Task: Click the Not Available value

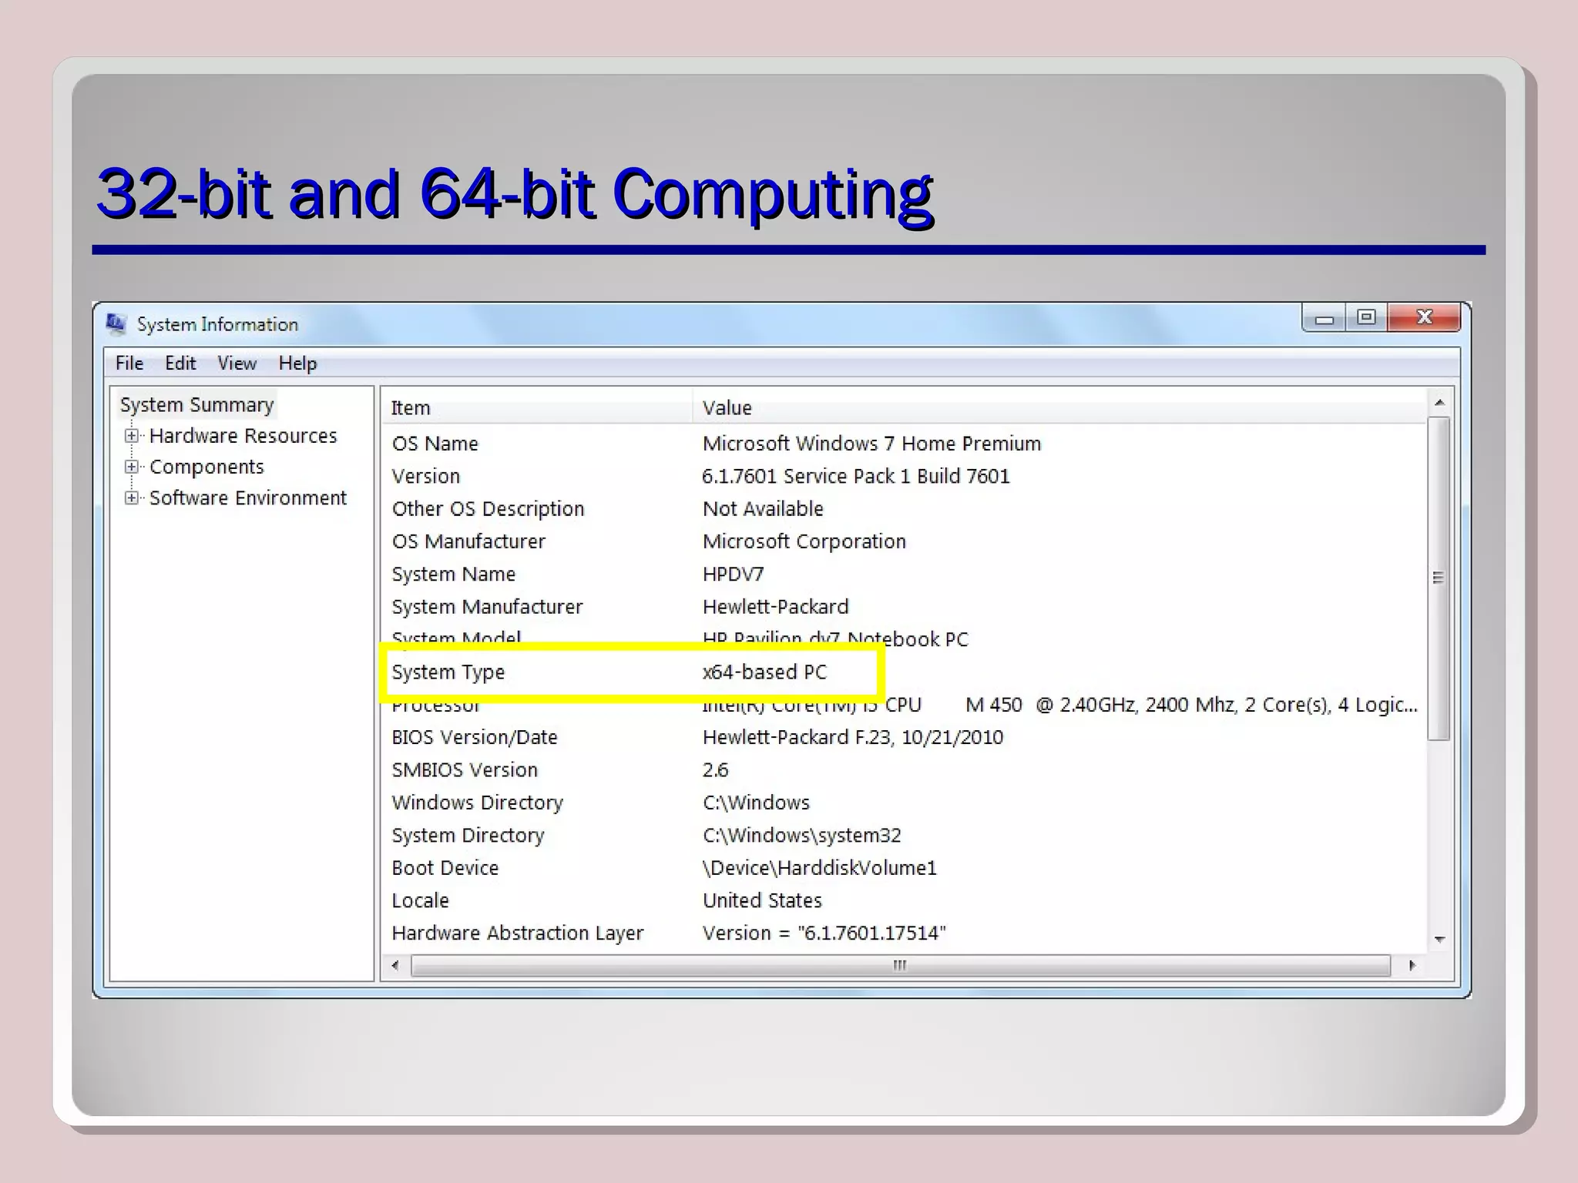Action: click(x=763, y=509)
